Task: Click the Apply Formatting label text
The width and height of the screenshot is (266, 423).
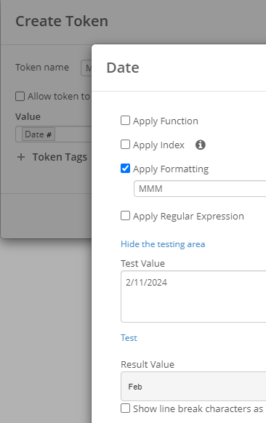Action: tap(171, 169)
